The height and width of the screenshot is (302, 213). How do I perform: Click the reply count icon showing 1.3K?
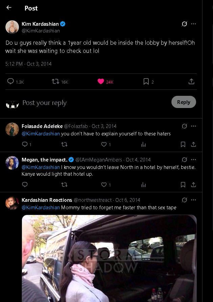[11, 82]
